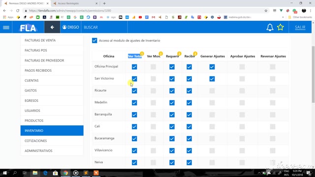315x177 pixels.
Task: Open a new browser tab
Action: 104,3
